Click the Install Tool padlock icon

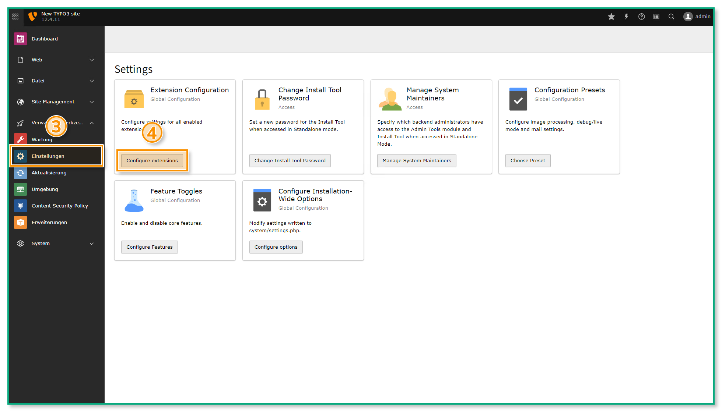262,99
